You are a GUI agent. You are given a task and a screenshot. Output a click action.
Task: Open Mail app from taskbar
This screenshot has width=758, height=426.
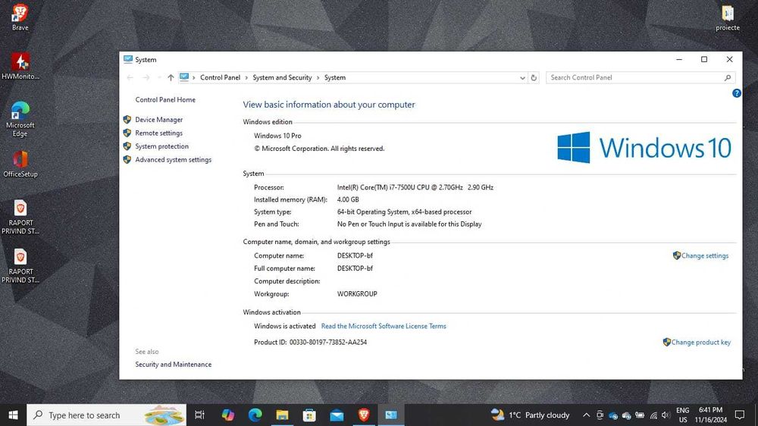tap(337, 415)
